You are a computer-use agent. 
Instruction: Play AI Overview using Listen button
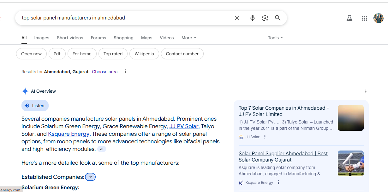pyautogui.click(x=35, y=106)
